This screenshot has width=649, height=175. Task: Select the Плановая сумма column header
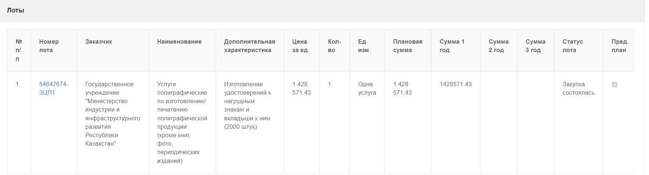[x=408, y=46]
